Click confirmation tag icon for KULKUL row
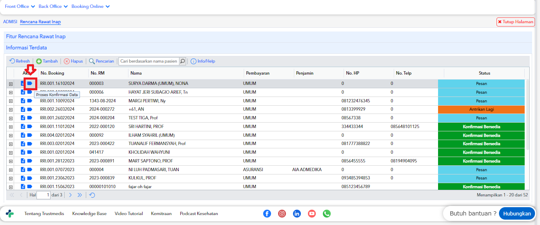The height and width of the screenshot is (225, 540). point(30,178)
